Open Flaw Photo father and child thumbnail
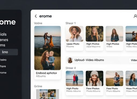 coord(114,78)
